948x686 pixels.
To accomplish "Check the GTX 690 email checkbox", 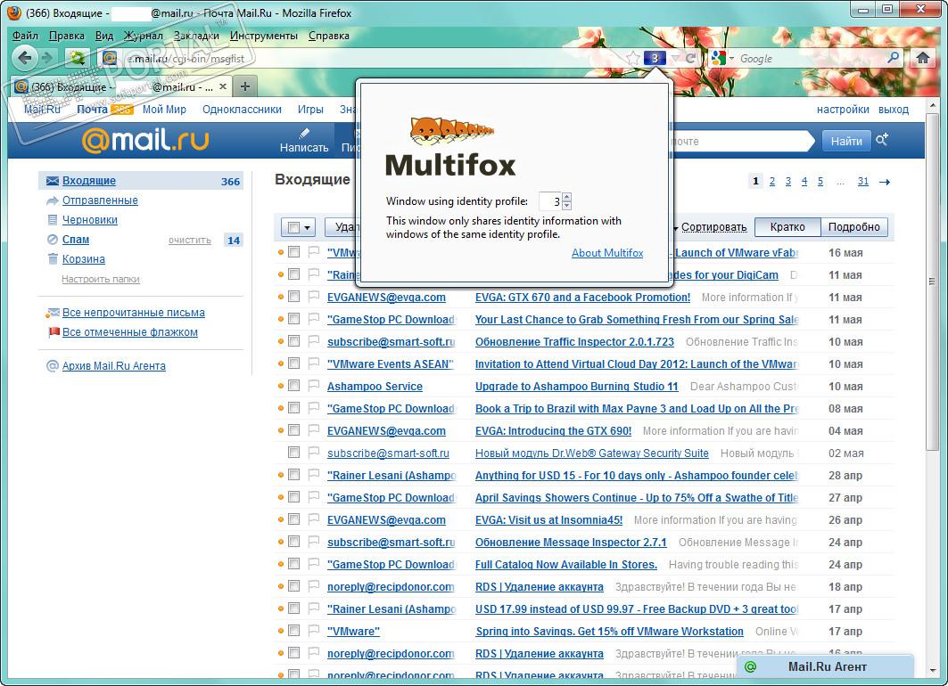I will point(293,430).
